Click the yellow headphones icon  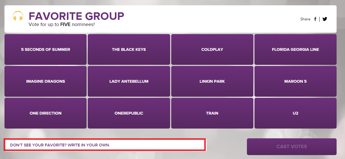[18, 16]
